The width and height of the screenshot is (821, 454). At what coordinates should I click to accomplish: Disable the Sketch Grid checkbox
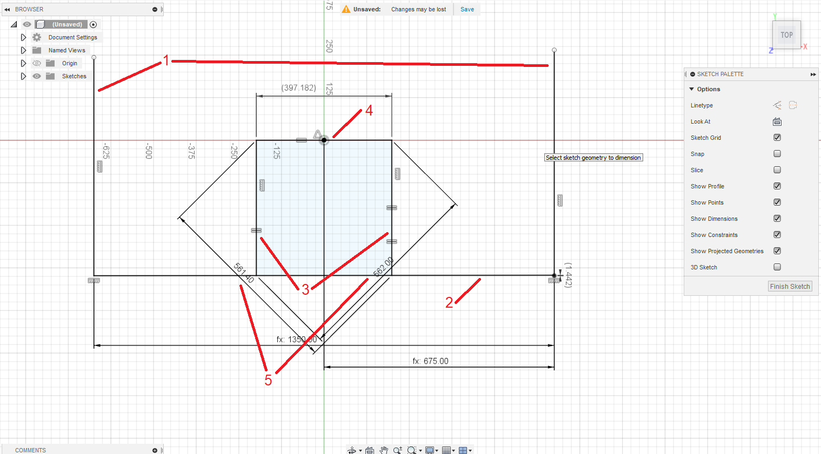click(x=777, y=138)
